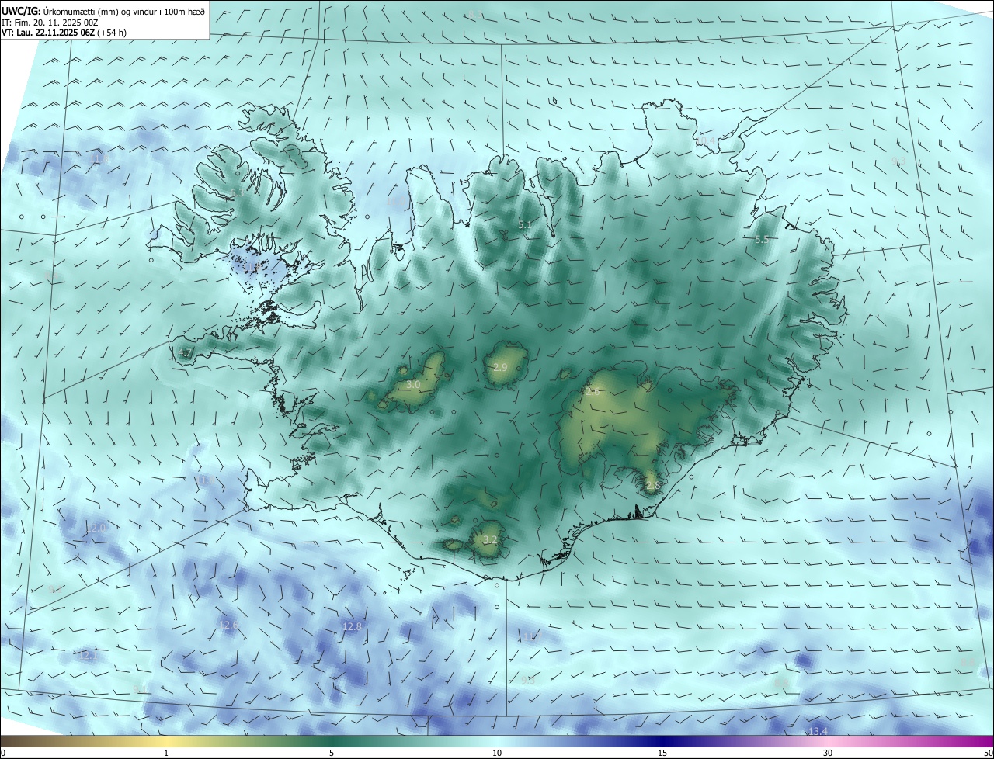Screen dimensions: 994x759
Task: Click the 5.1 value in north Iceland
Action: [x=525, y=225]
